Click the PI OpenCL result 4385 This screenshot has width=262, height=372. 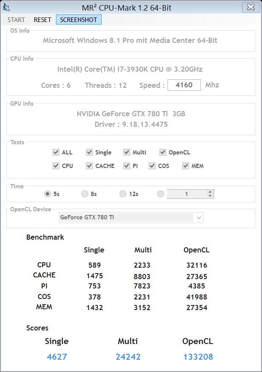click(x=197, y=286)
